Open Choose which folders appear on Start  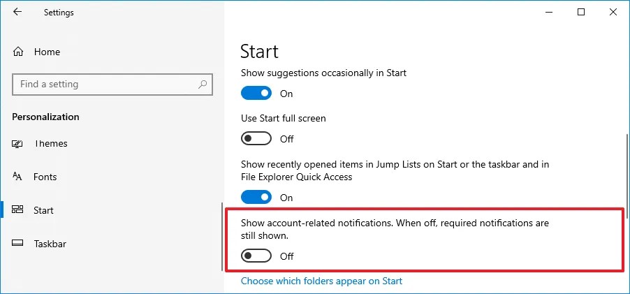click(321, 281)
